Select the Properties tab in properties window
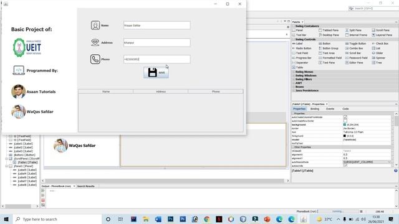Image resolution: width=399 pixels, height=224 pixels. 299,109
